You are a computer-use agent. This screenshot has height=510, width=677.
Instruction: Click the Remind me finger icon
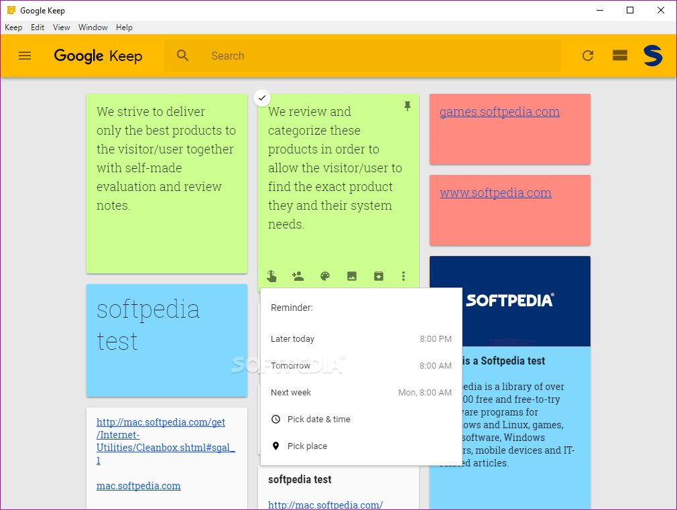pyautogui.click(x=271, y=276)
